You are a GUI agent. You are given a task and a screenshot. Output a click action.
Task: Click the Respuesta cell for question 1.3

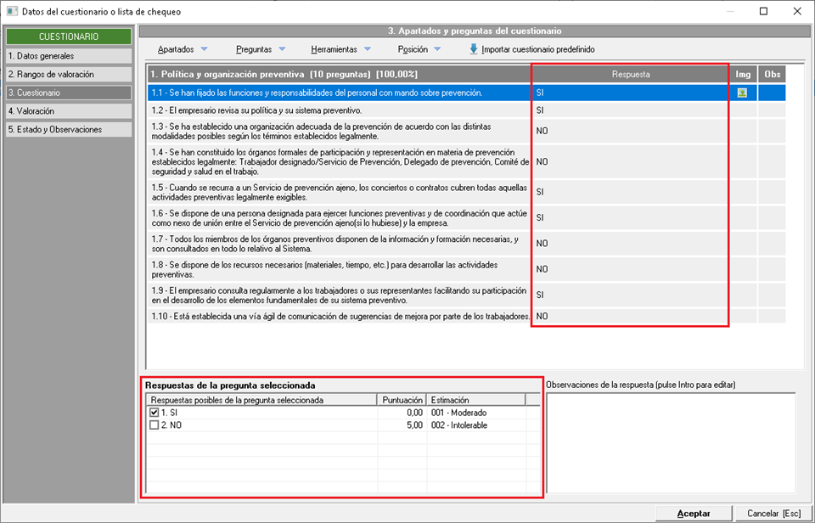(x=630, y=131)
